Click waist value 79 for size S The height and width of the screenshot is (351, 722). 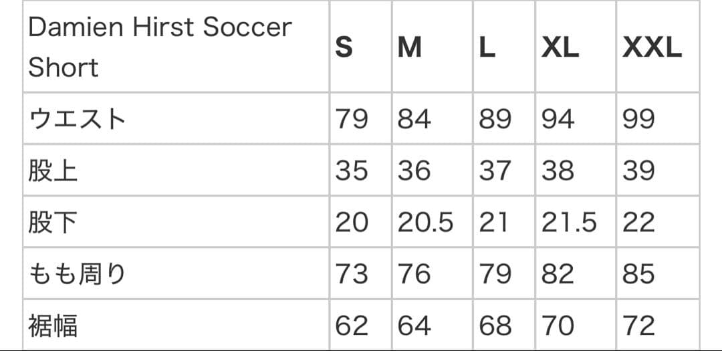352,119
